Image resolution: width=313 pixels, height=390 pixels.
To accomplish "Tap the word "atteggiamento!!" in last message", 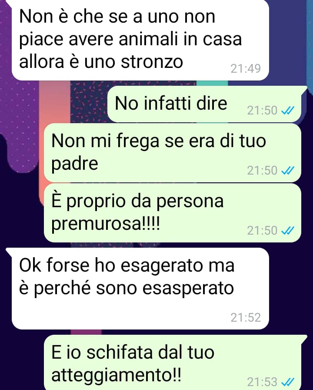I will [x=116, y=375].
